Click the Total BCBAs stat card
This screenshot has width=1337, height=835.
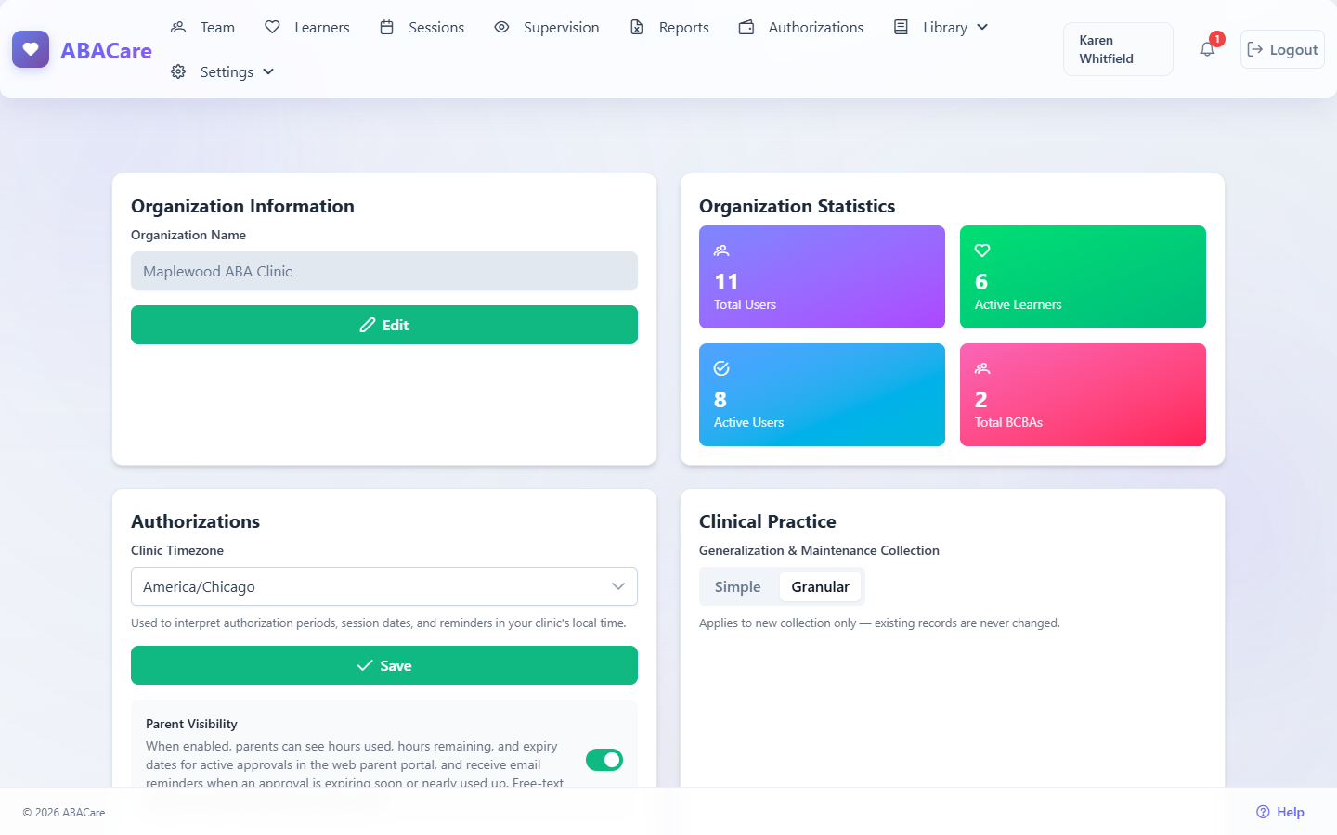(1083, 394)
